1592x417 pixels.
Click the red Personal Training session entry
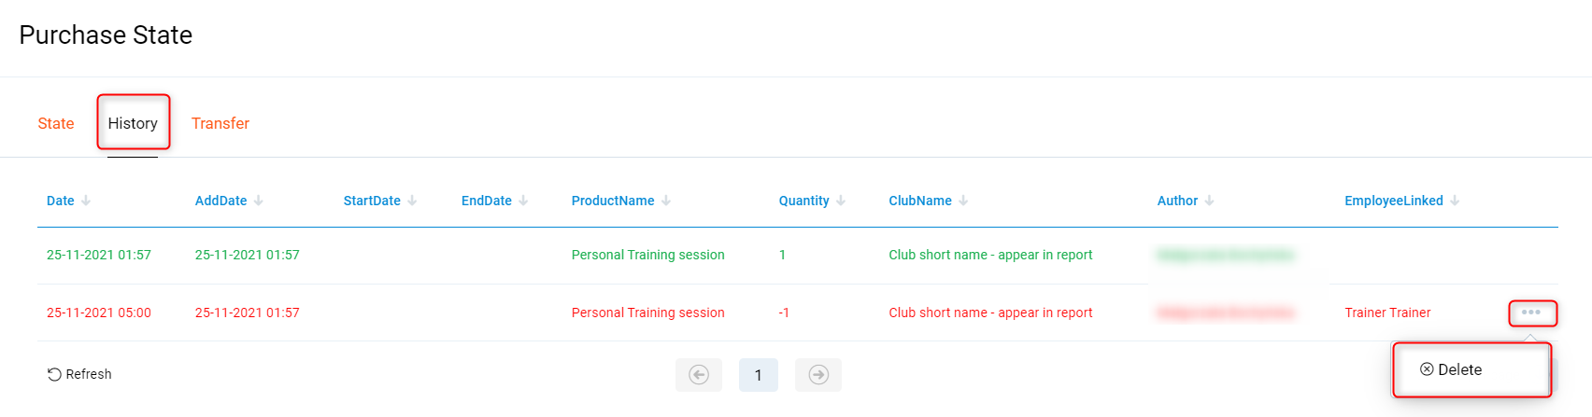point(647,313)
